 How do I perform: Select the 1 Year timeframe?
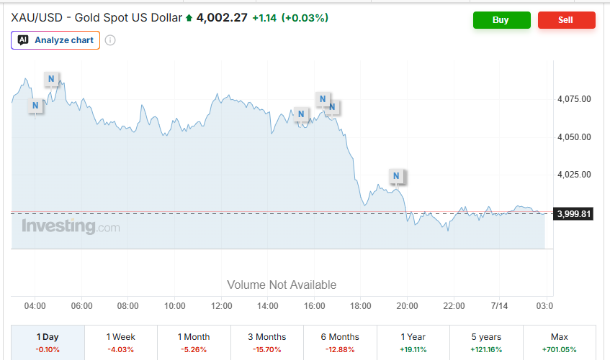pos(413,343)
